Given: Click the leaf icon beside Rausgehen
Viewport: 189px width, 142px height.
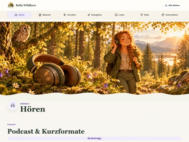Looking at the screenshot, I should 89,15.
